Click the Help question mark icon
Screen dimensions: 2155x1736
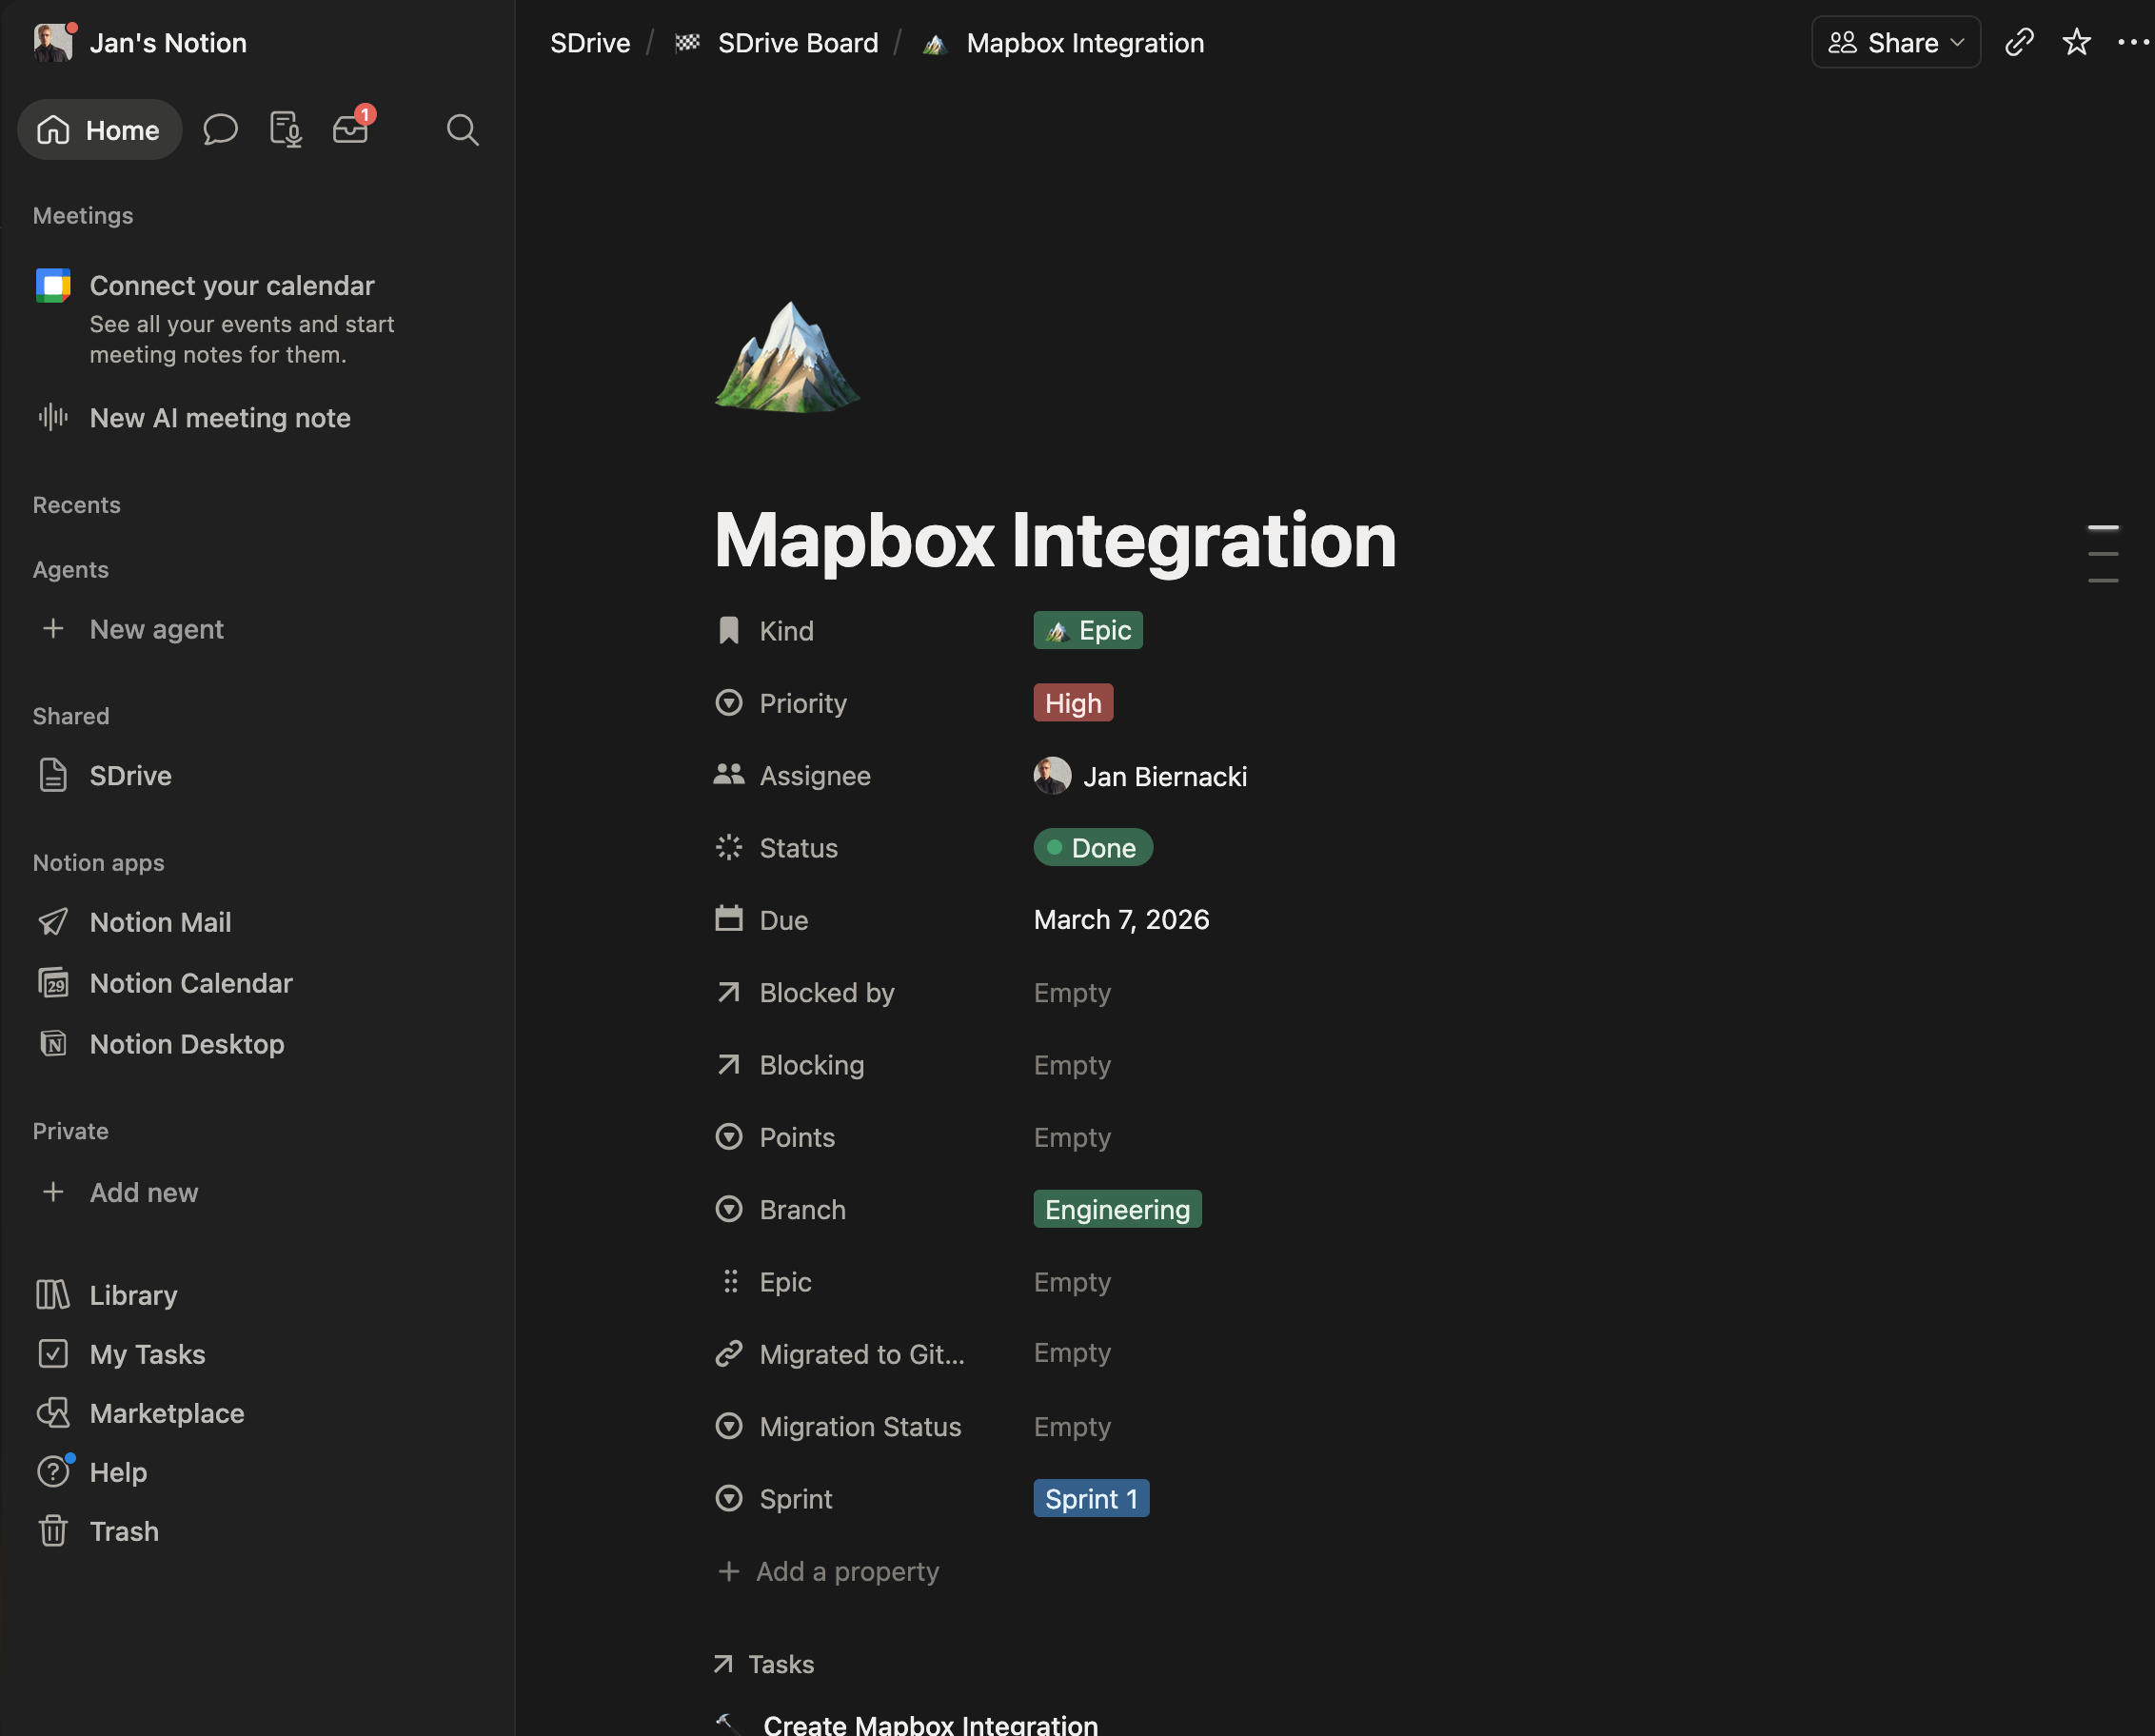tap(53, 1472)
